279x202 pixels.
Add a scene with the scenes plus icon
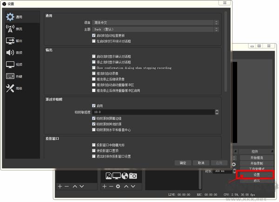pyautogui.click(x=60, y=186)
